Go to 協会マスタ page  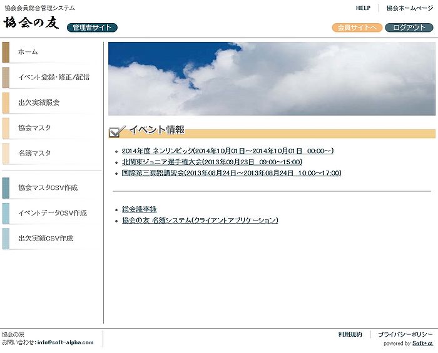pos(52,128)
